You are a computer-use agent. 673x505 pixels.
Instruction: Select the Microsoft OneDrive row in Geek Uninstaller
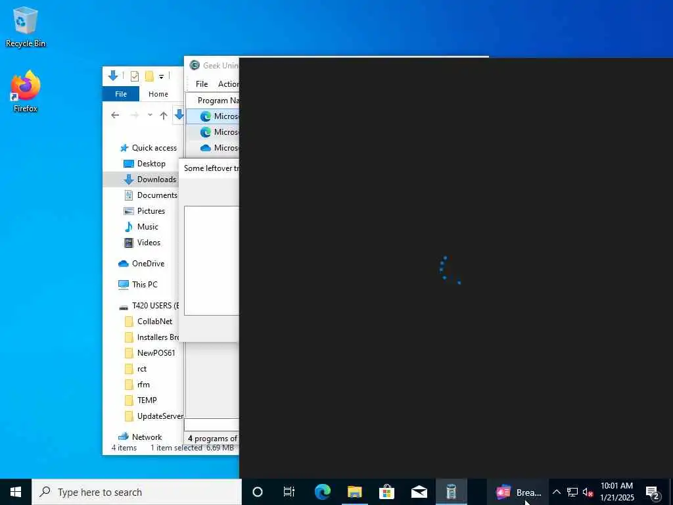(x=212, y=148)
